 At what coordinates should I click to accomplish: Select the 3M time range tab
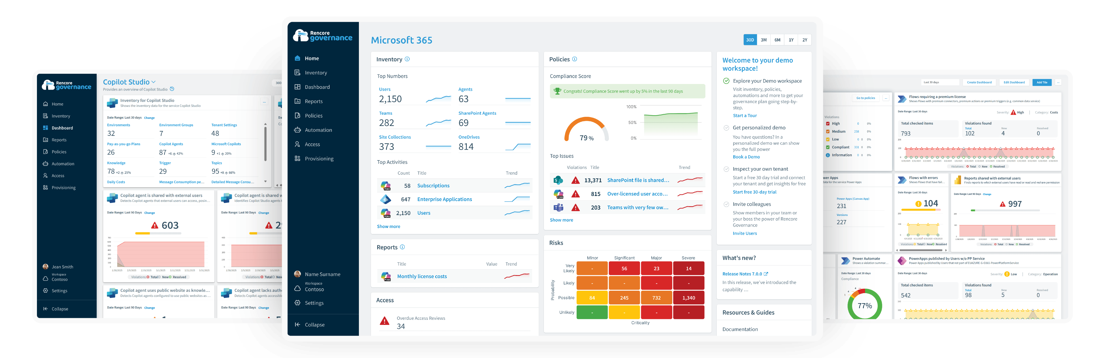tap(764, 40)
